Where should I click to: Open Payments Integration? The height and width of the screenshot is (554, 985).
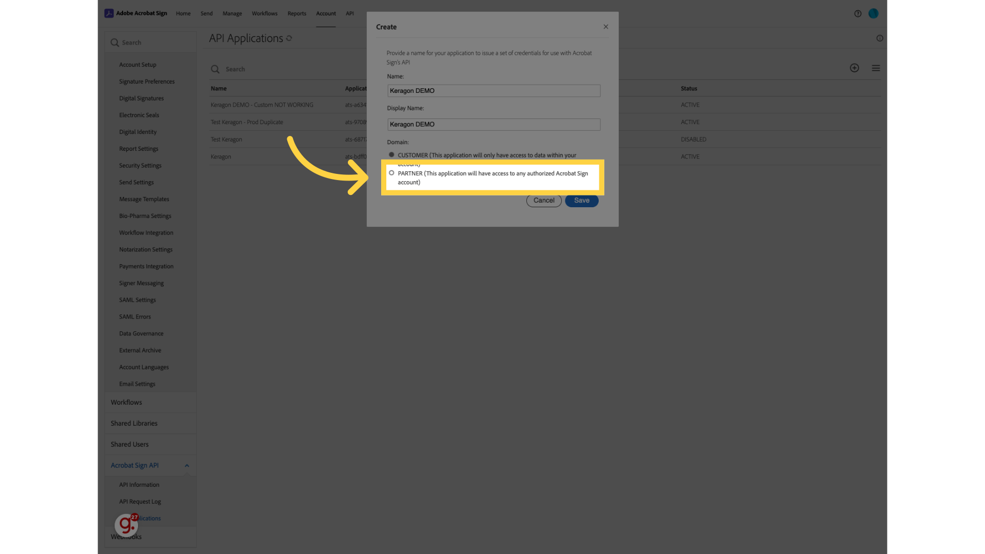[x=147, y=266]
